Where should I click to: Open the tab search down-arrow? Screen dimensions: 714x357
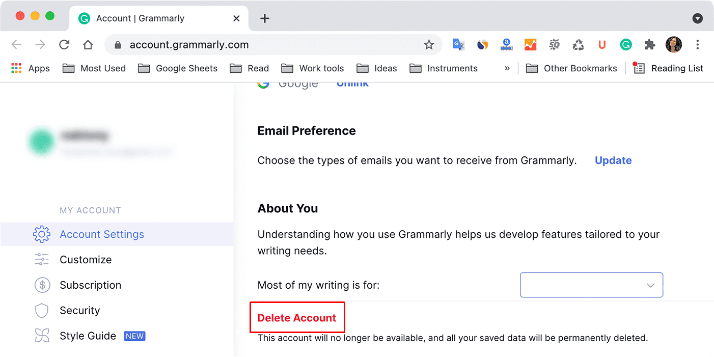tap(698, 18)
